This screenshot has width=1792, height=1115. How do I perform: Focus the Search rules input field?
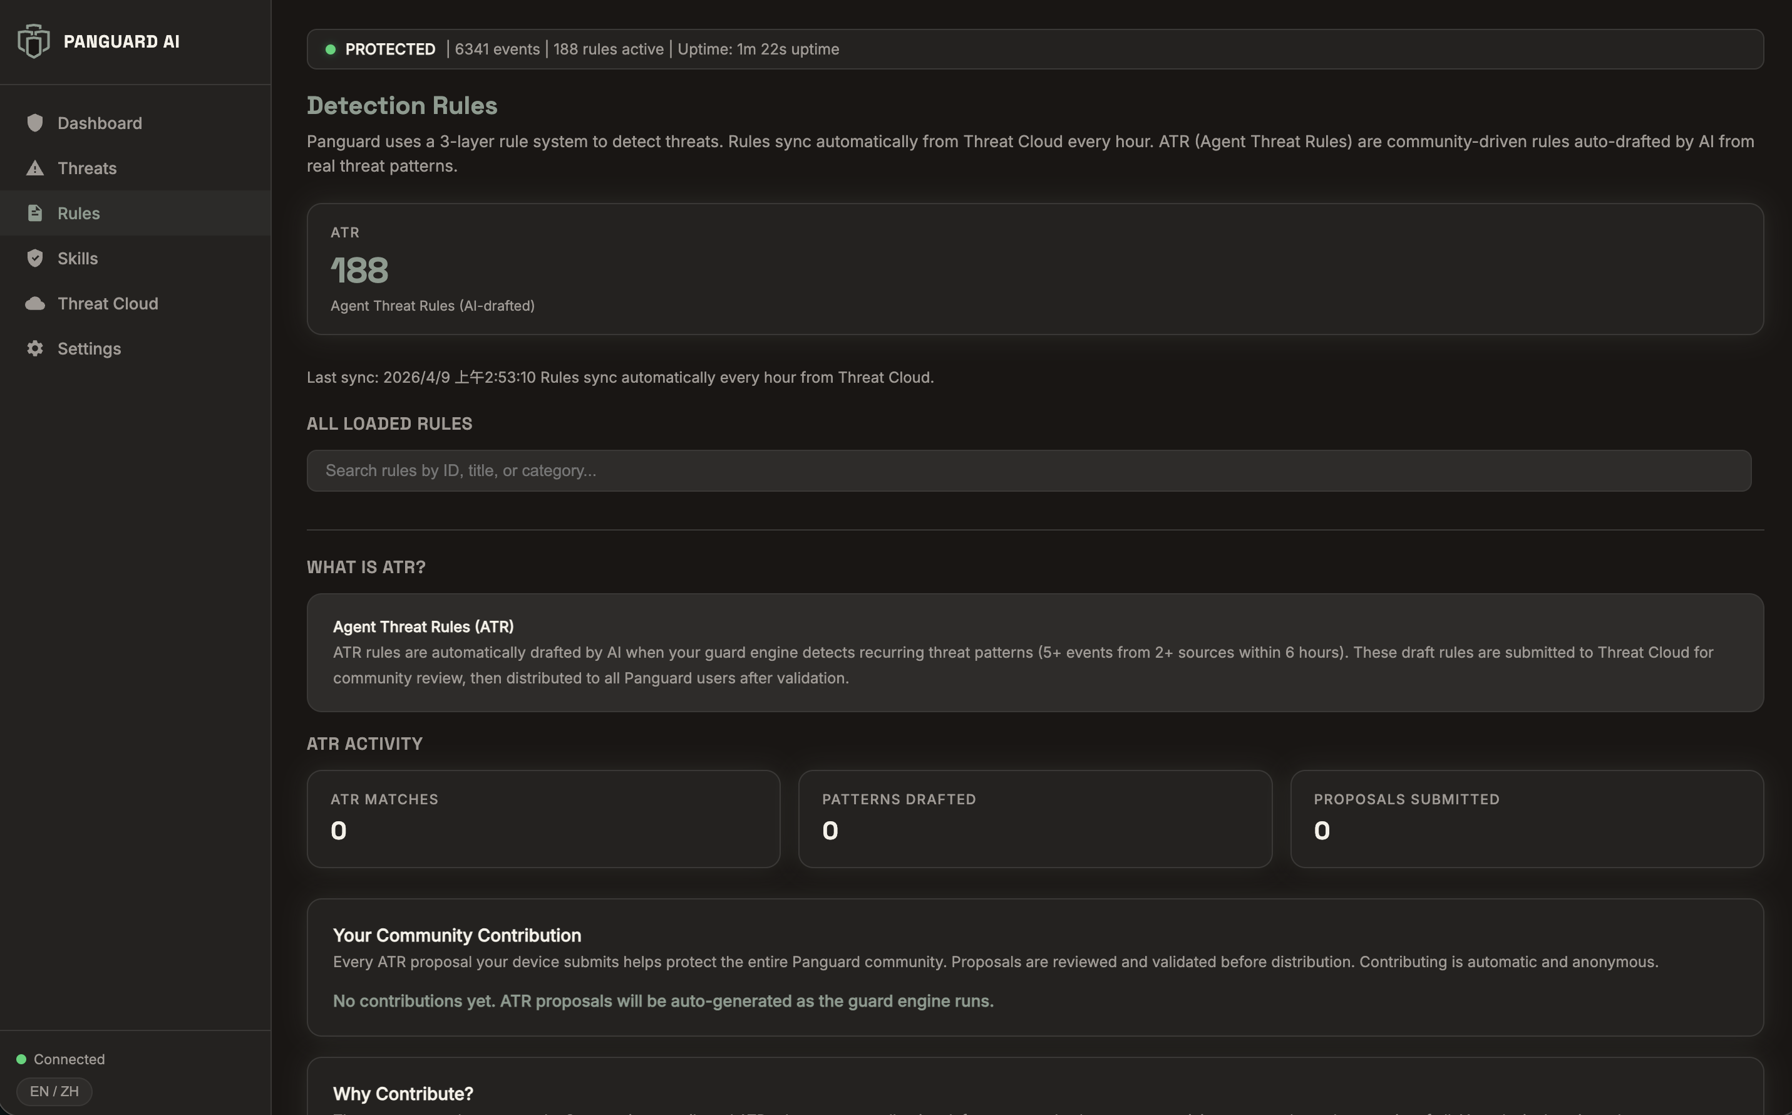(x=1028, y=470)
